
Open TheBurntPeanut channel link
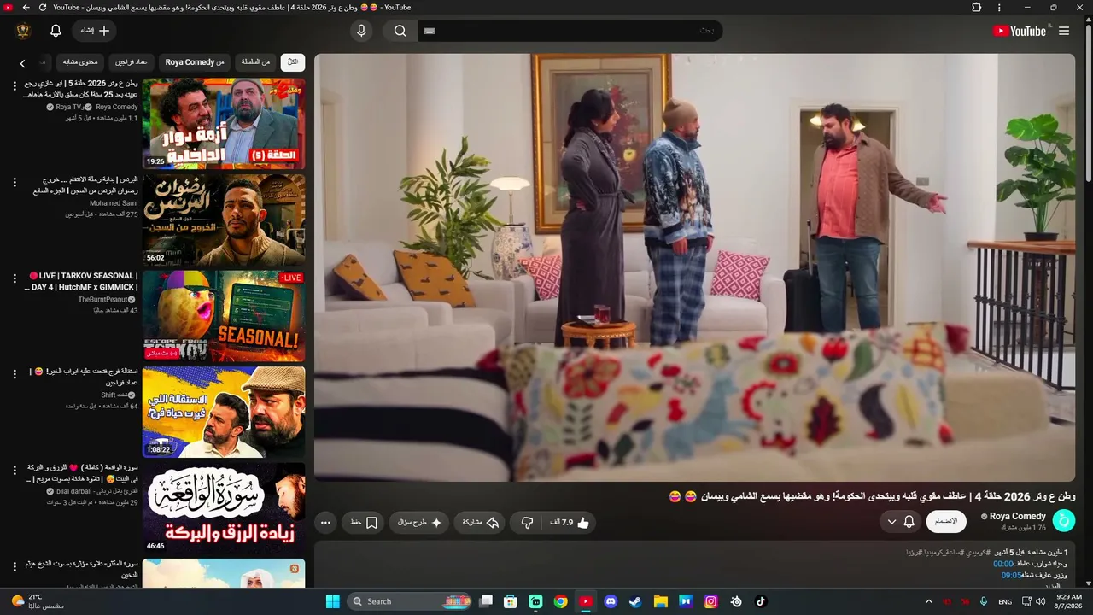108,300
